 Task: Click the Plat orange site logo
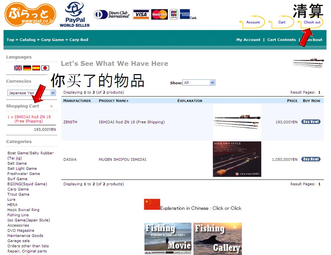(x=30, y=14)
